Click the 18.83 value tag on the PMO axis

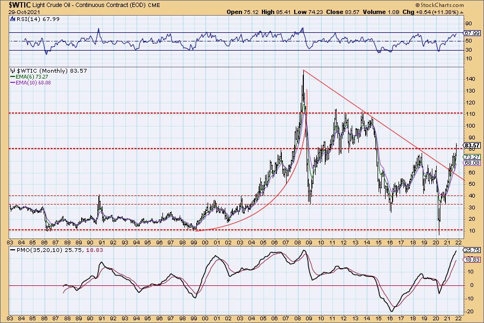point(472,260)
